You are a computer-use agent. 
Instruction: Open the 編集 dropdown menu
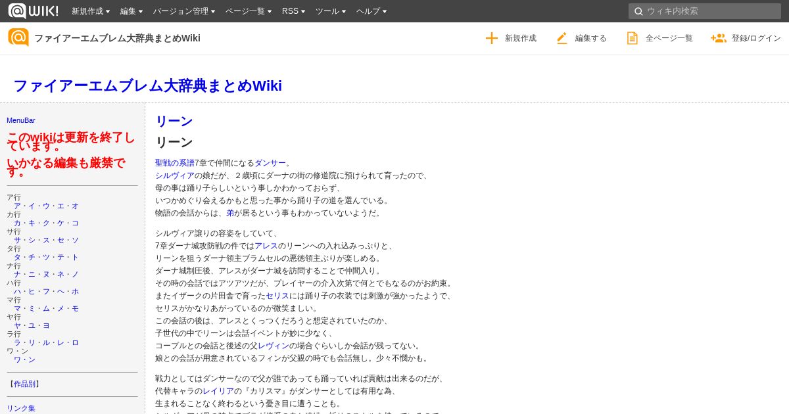click(131, 11)
